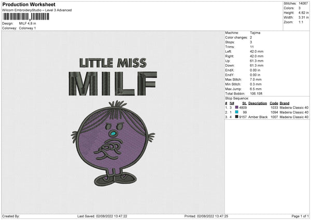Click the 'Stop Sequence:' heading
Viewport: 311px width, 220px height.
237,98
